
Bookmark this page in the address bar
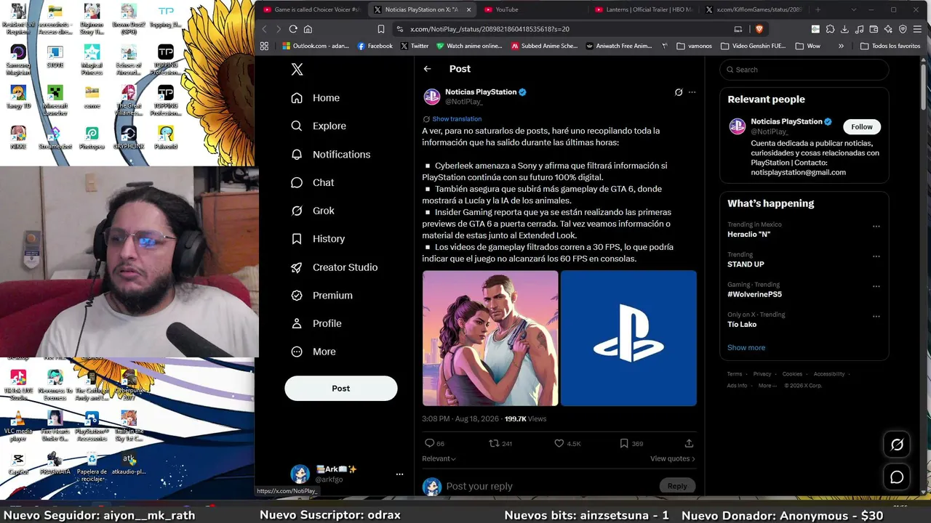[381, 29]
